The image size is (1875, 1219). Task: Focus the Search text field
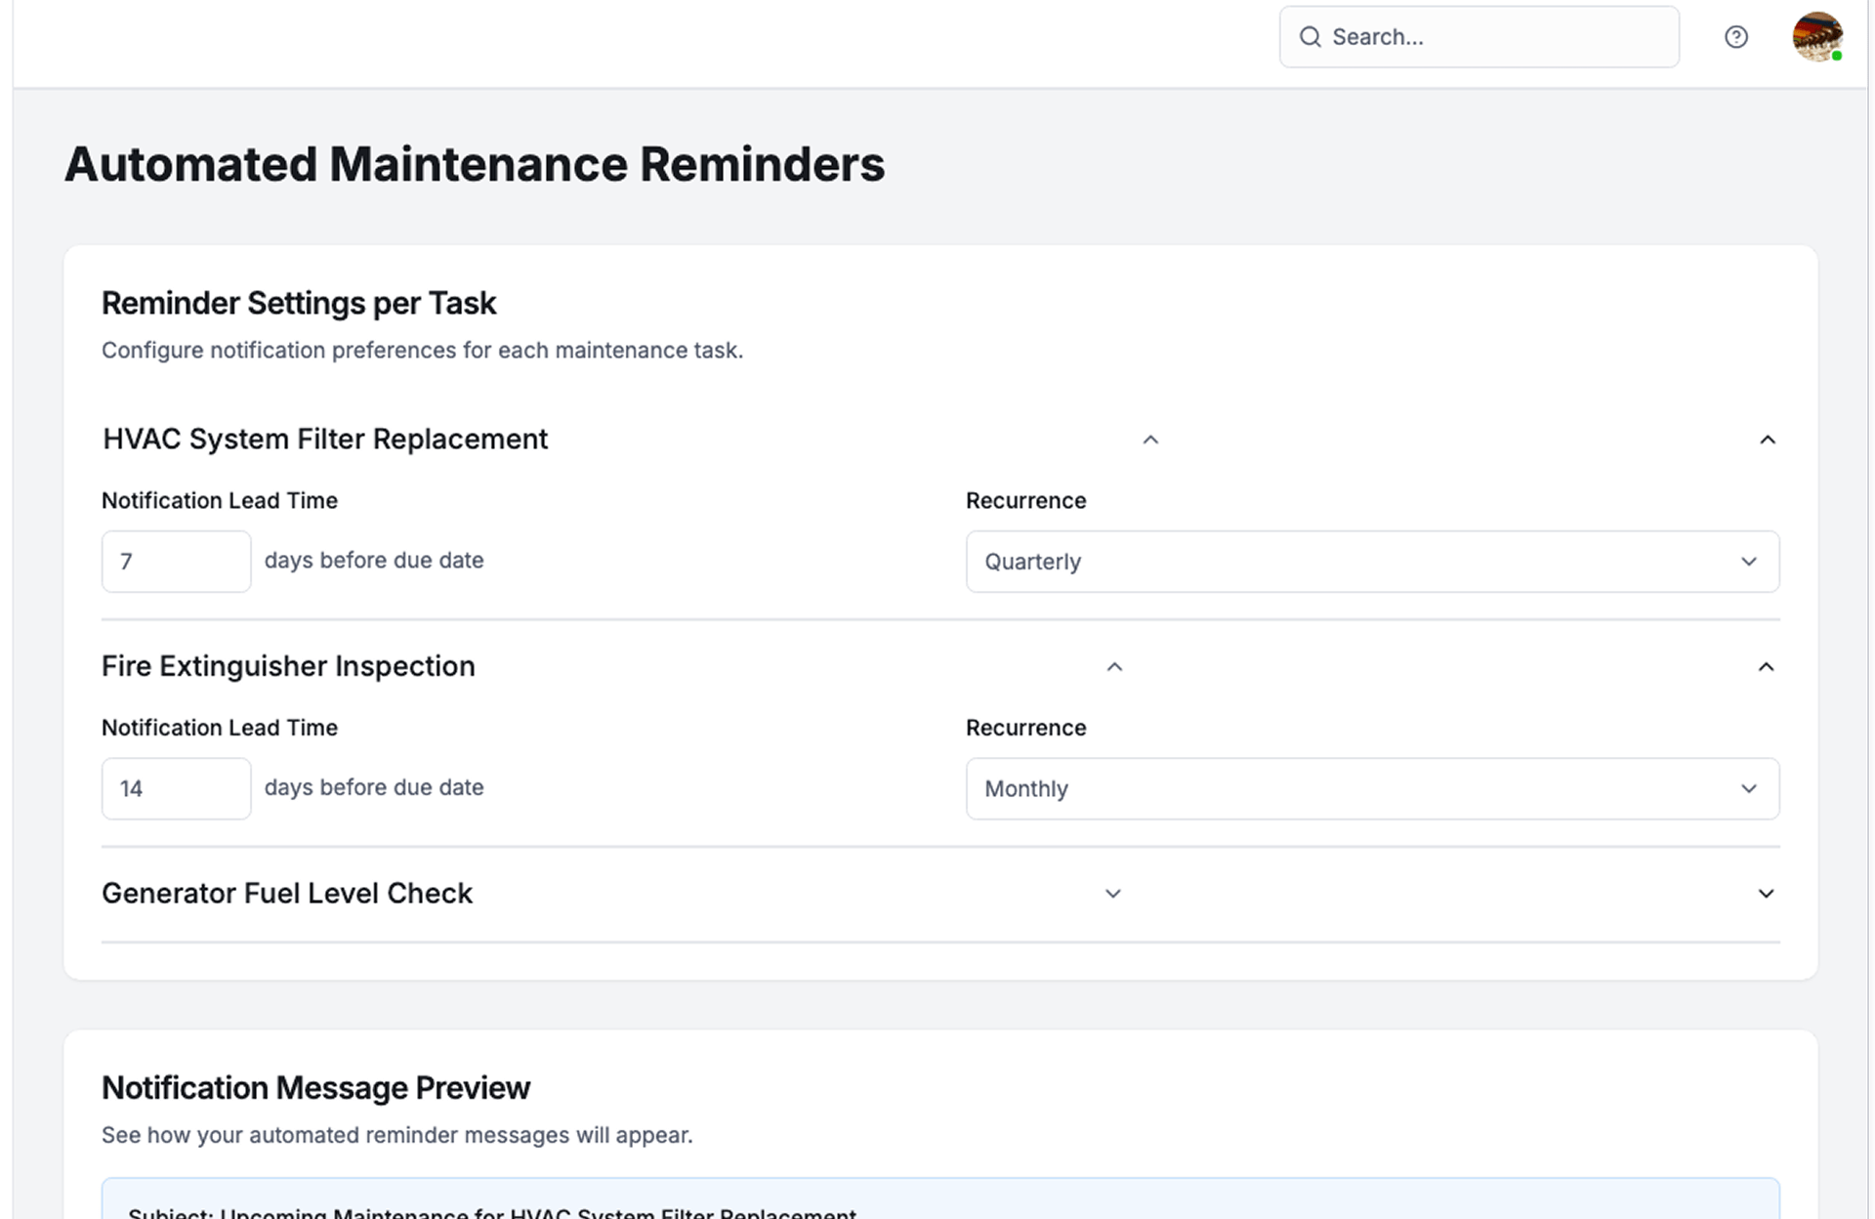point(1494,37)
